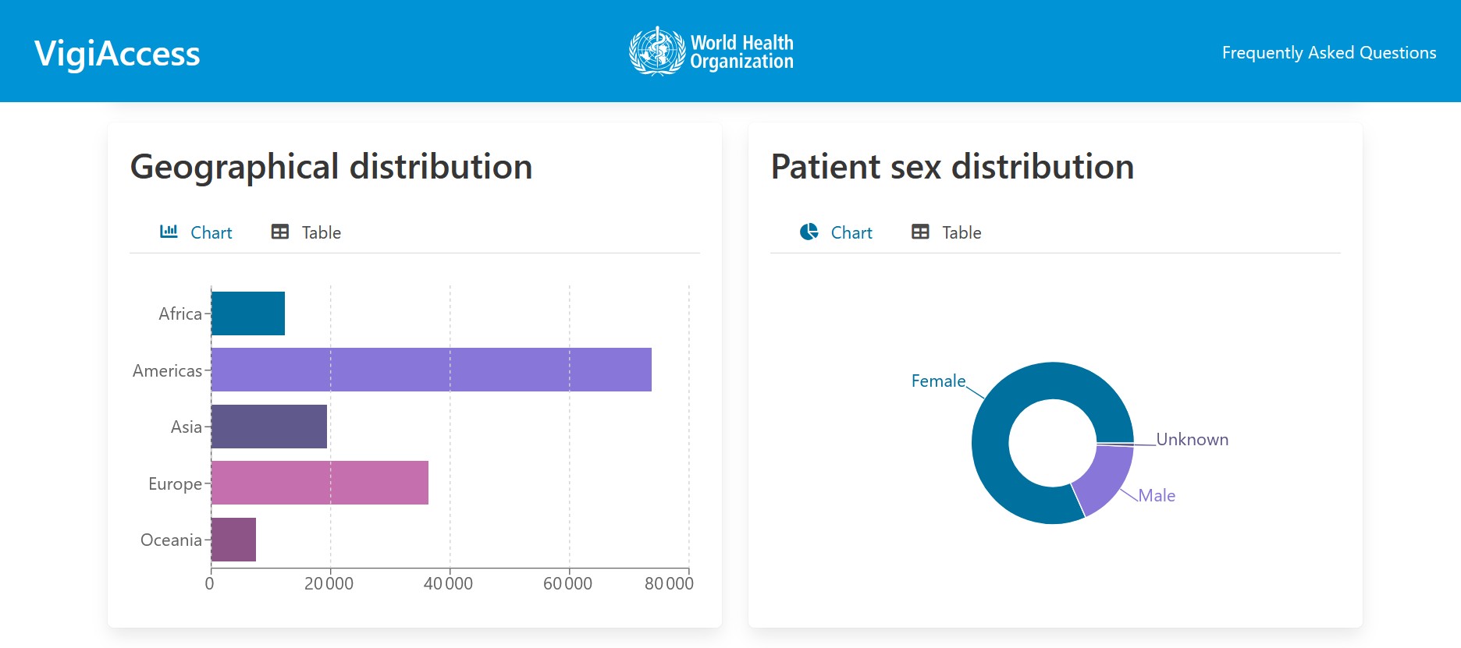The image size is (1461, 648).
Task: Click the table grid icon under Patient sex distribution
Action: click(x=920, y=232)
